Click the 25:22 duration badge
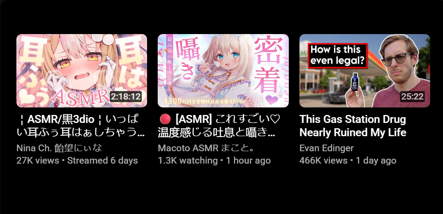Screen dimensions: 443x214 point(412,97)
